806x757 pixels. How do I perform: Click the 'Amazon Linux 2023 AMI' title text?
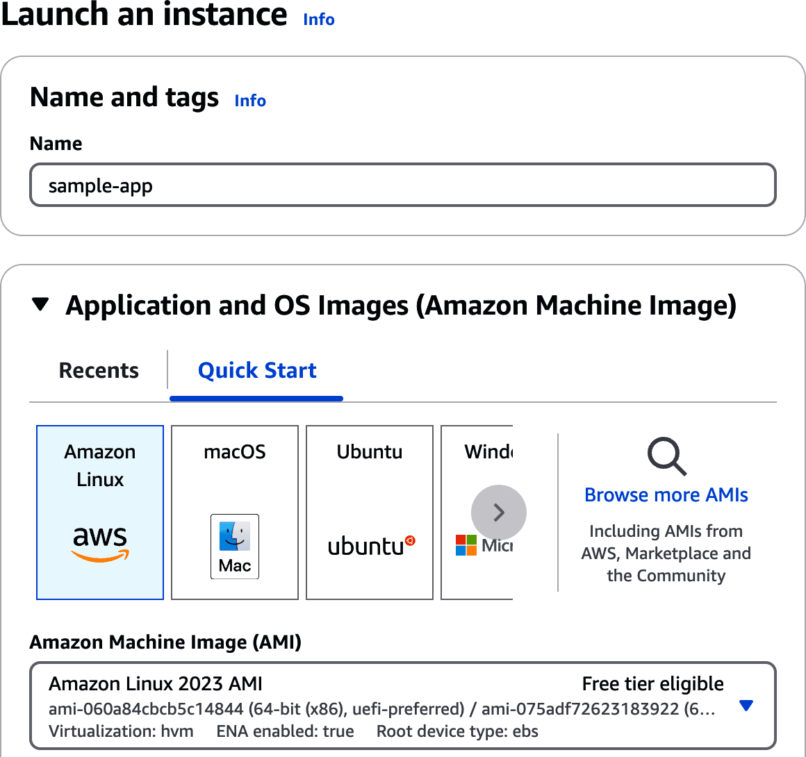tap(155, 684)
